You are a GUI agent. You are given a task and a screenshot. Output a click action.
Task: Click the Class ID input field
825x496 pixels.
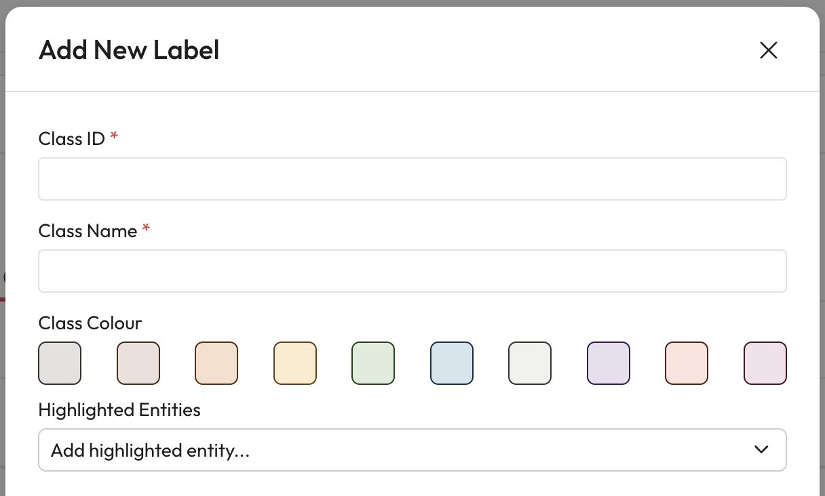coord(412,179)
